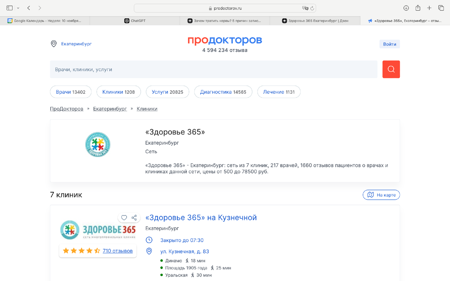This screenshot has width=450, height=281.
Task: Click the share icon on the clinic card
Action: click(134, 217)
